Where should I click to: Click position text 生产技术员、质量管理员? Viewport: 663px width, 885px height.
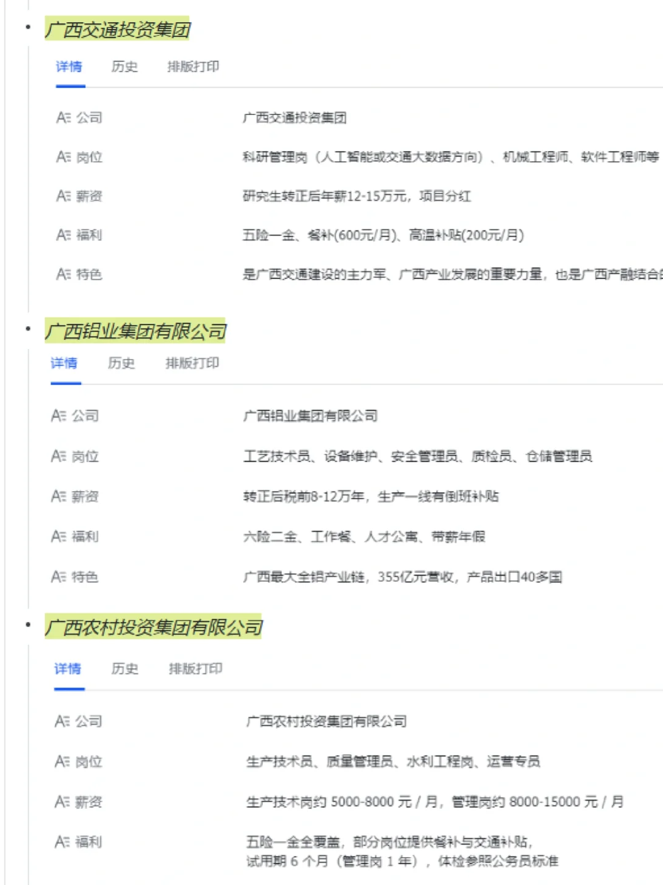point(320,761)
